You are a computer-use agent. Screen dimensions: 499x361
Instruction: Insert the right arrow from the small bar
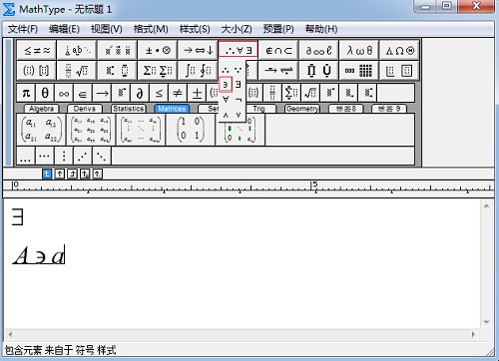[x=102, y=93]
